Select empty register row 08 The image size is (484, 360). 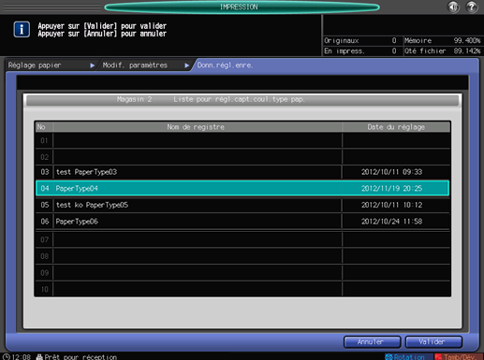tap(242, 256)
